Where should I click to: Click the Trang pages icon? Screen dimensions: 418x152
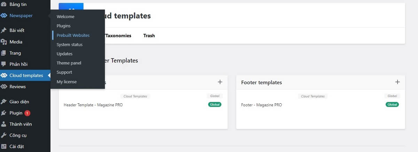[4, 53]
